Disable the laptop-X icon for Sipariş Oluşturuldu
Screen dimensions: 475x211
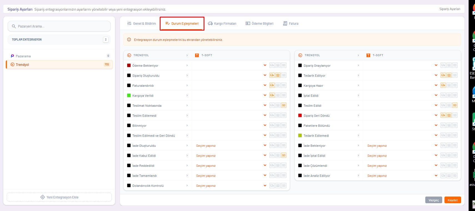tap(278, 75)
